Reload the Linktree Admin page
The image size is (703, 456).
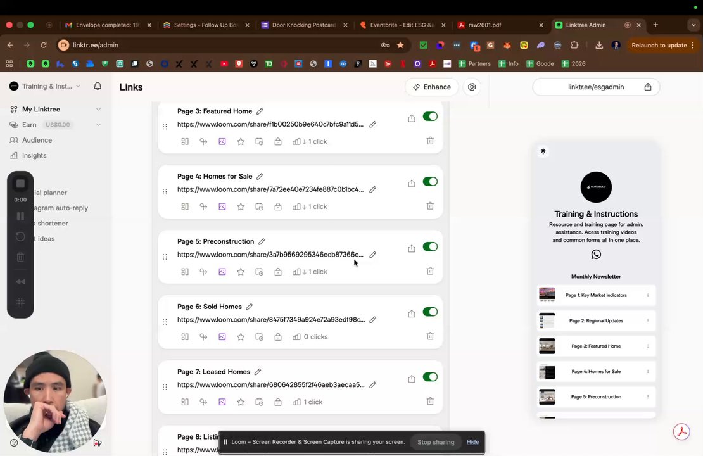(44, 45)
